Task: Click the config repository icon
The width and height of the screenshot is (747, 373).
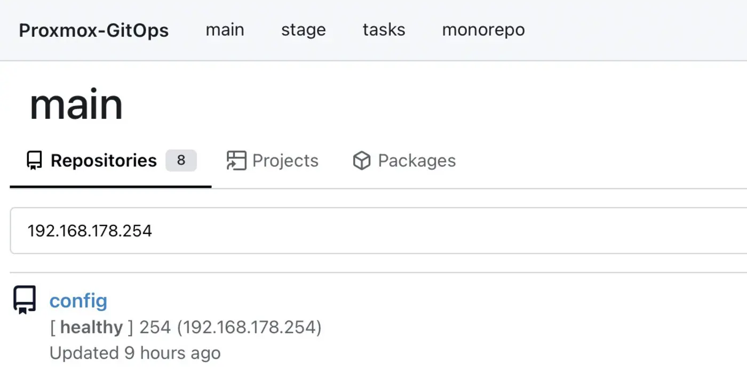Action: (x=25, y=300)
